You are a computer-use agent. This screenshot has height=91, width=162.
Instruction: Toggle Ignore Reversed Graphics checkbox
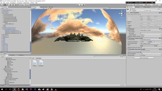(141, 52)
